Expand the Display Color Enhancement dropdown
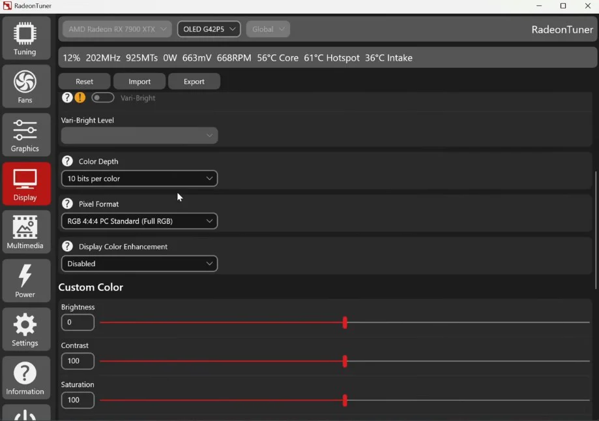 pyautogui.click(x=139, y=264)
